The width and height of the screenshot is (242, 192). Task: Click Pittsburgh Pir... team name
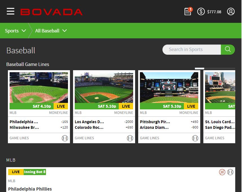(x=155, y=122)
